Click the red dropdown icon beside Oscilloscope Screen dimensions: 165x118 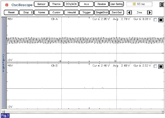tap(7, 5)
